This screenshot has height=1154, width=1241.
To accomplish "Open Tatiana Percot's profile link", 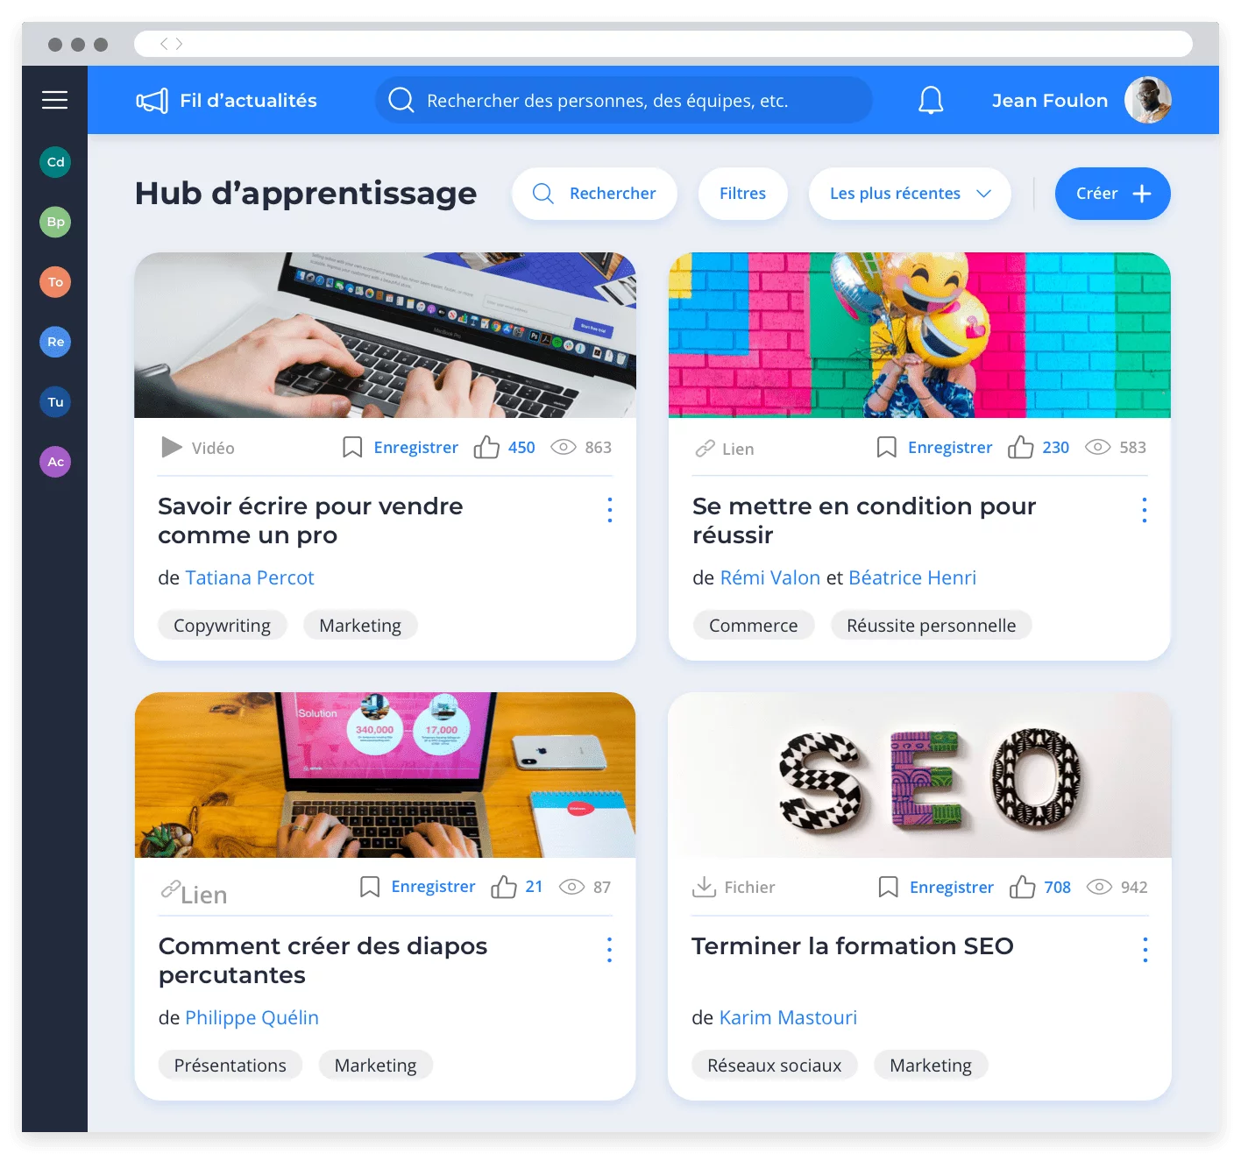I will (x=249, y=577).
